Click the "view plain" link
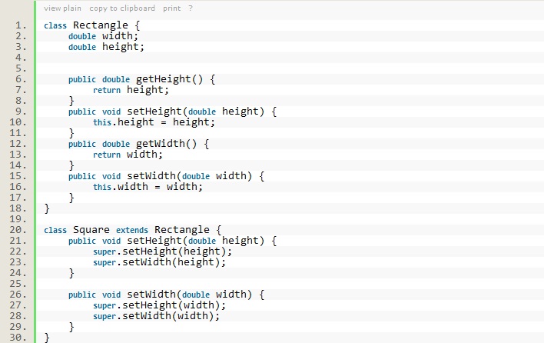The height and width of the screenshot is (343, 544). [x=62, y=8]
